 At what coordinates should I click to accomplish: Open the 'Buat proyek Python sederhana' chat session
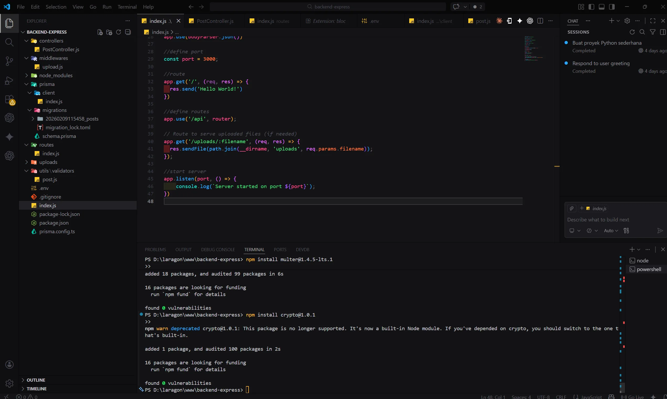pos(615,47)
